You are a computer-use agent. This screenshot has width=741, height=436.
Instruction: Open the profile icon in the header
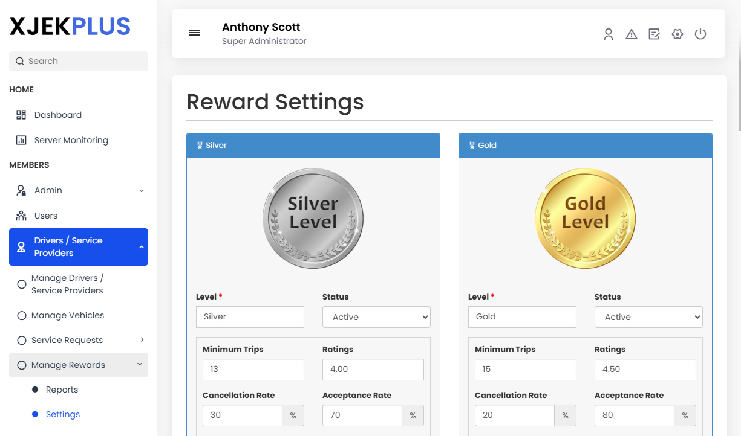point(608,34)
